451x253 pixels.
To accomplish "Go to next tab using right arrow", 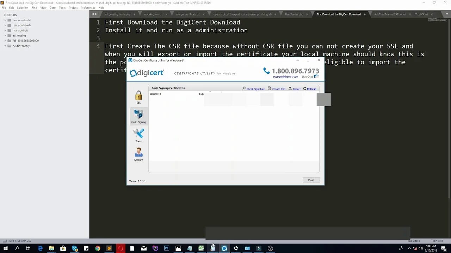I will coord(96,14).
